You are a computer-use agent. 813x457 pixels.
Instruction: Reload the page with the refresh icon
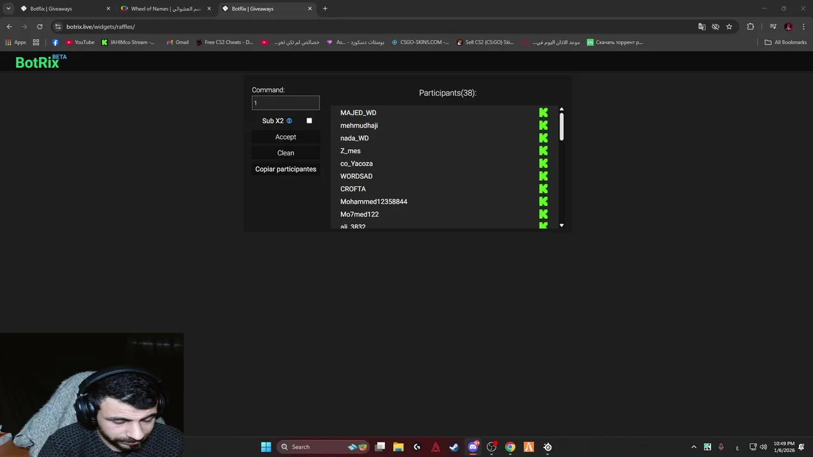[39, 27]
